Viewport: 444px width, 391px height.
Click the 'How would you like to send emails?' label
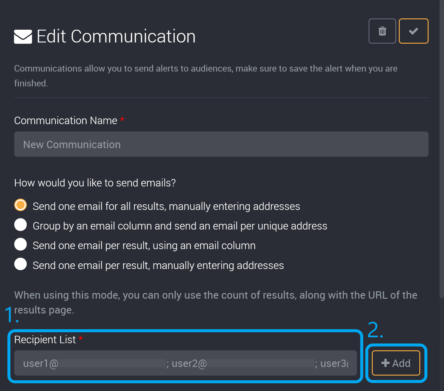coord(95,183)
